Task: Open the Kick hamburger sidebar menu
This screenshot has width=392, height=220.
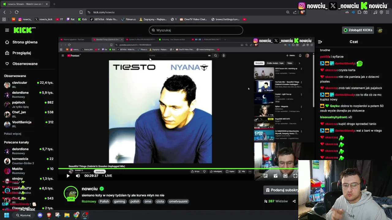Action: [7, 30]
